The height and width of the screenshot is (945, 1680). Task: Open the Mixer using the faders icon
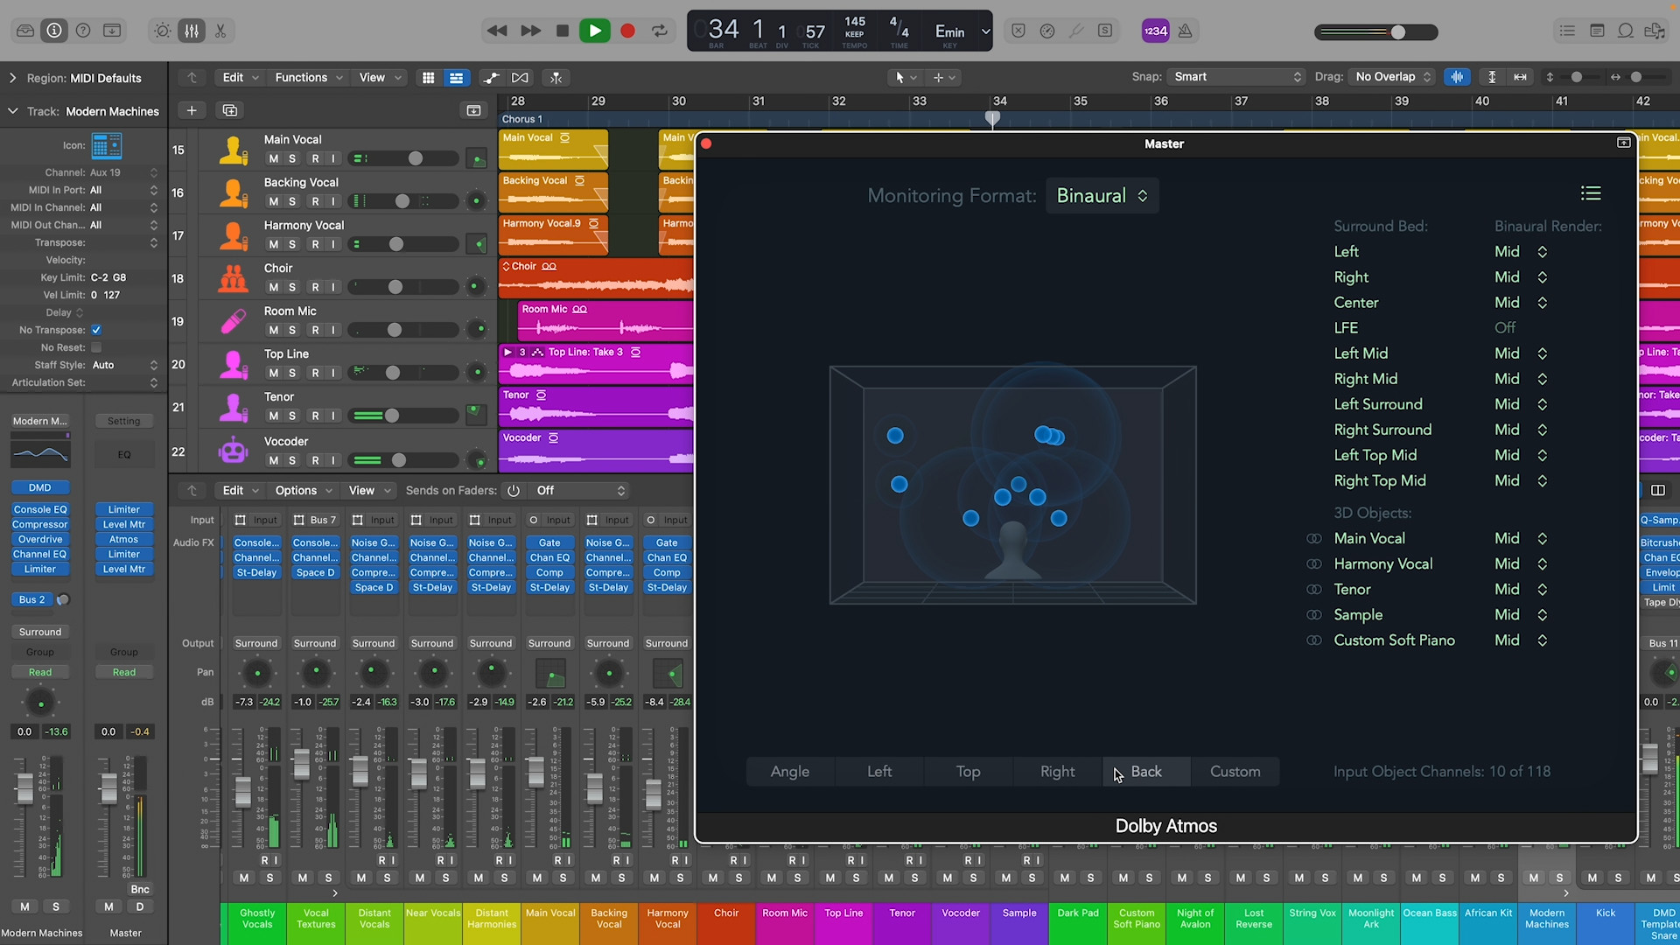[x=192, y=31]
